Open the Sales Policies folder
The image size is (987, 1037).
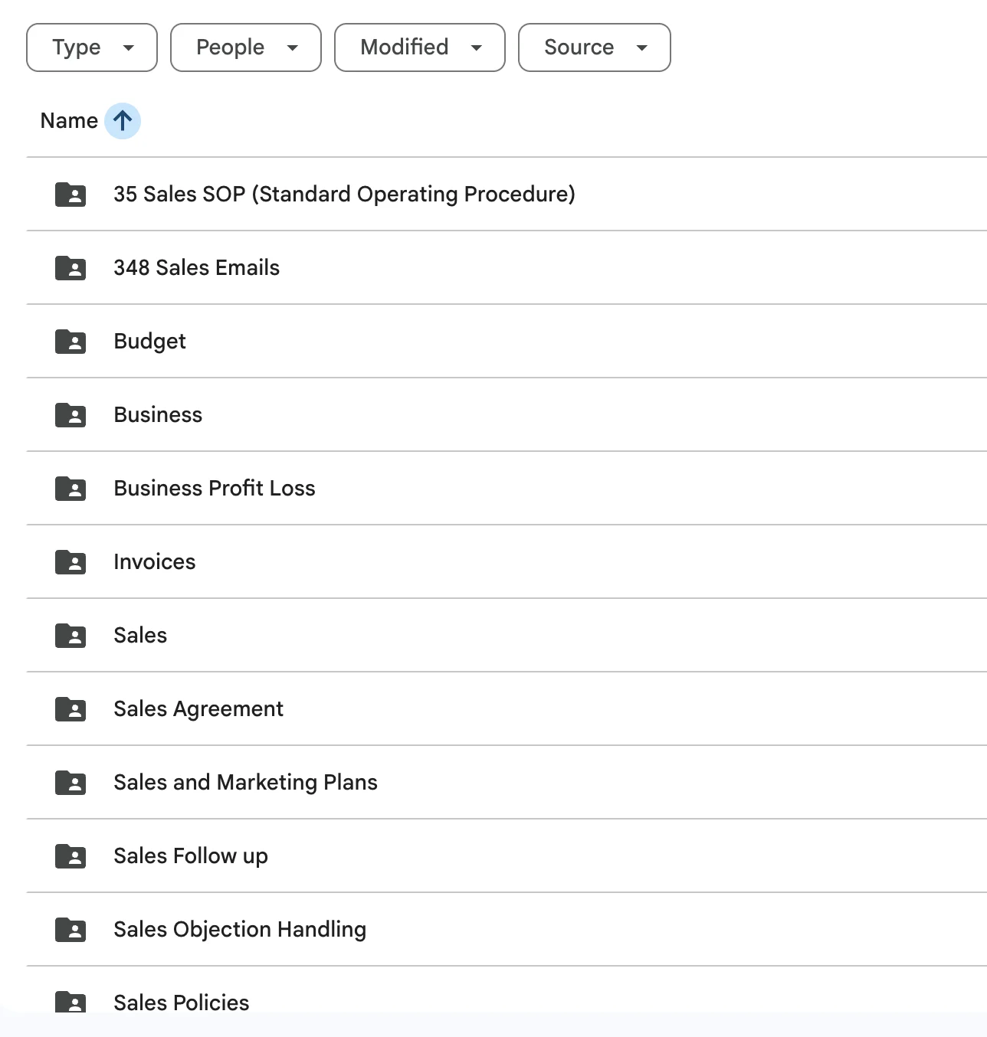coord(182,1003)
